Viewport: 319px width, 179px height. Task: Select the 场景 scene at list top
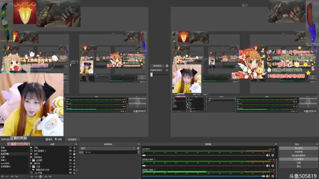[14, 148]
